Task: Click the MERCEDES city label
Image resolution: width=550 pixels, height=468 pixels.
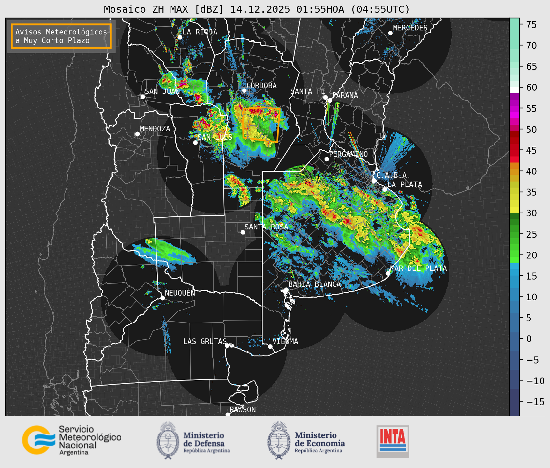Action: coord(410,28)
